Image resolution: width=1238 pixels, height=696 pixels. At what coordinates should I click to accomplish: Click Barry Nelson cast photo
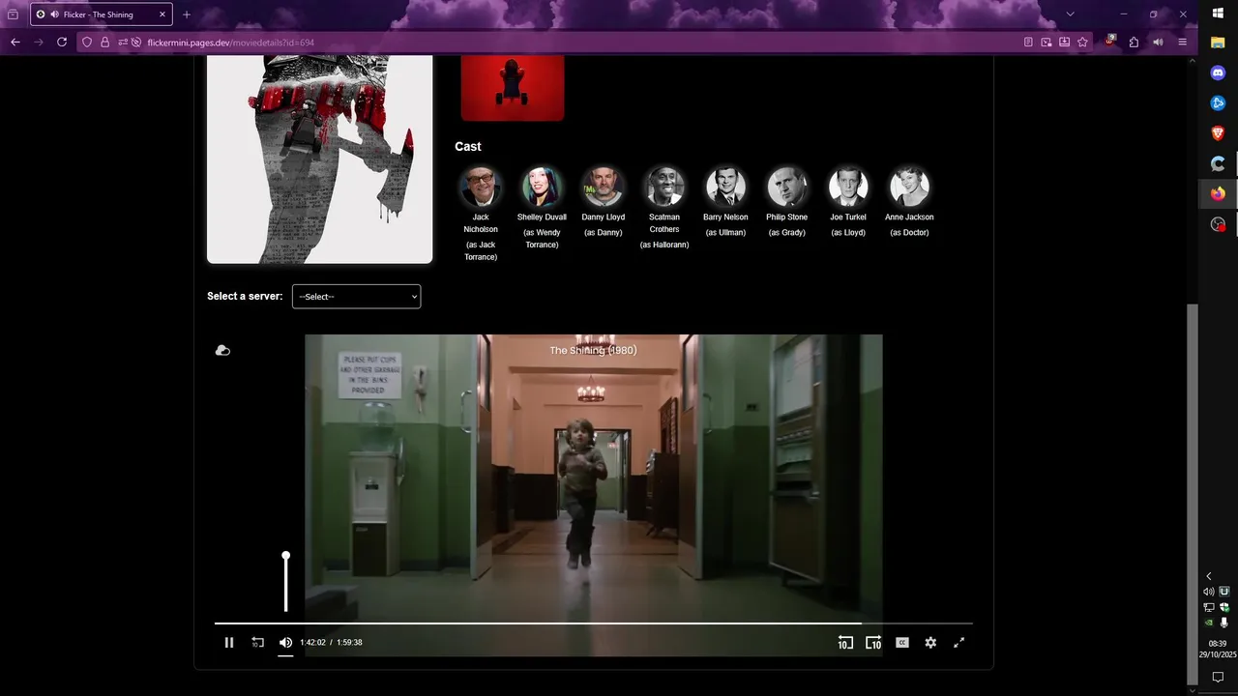tap(725, 187)
